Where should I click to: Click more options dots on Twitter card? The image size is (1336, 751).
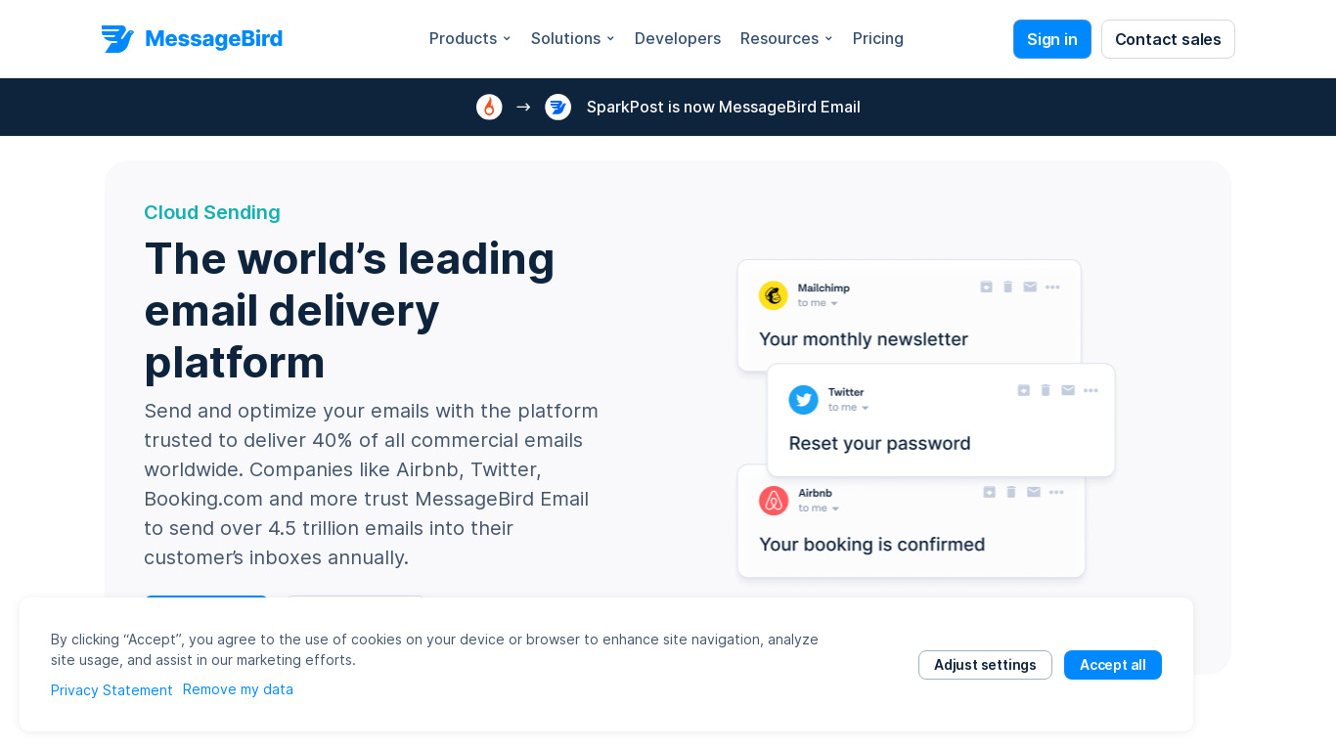click(x=1091, y=390)
